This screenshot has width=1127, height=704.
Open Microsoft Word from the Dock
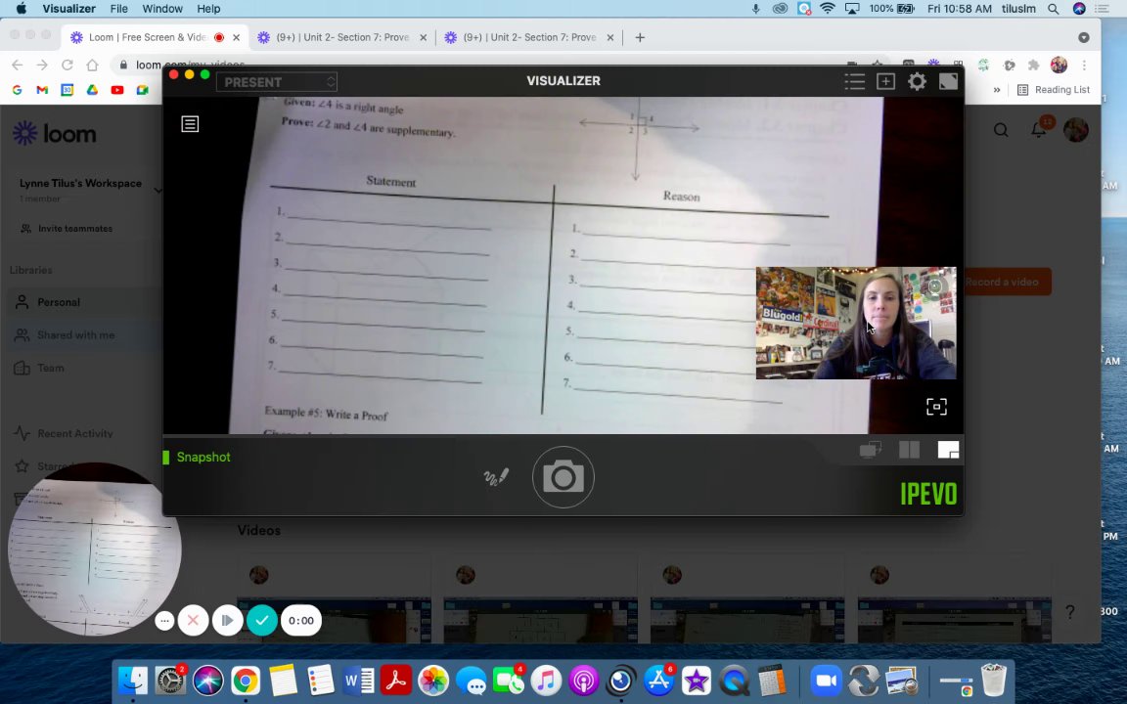359,681
